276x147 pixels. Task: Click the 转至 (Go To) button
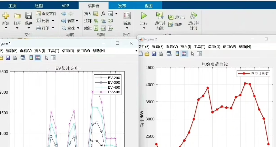[x=68, y=21]
